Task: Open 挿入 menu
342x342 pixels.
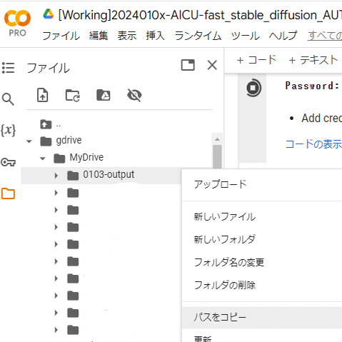Action: 155,36
